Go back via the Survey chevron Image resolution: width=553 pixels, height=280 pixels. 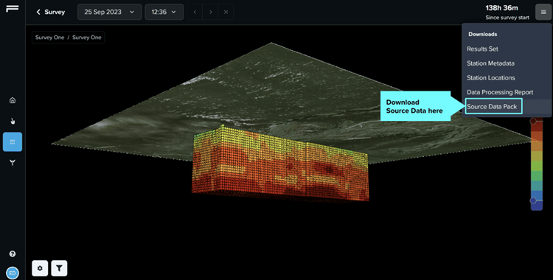pyautogui.click(x=50, y=12)
